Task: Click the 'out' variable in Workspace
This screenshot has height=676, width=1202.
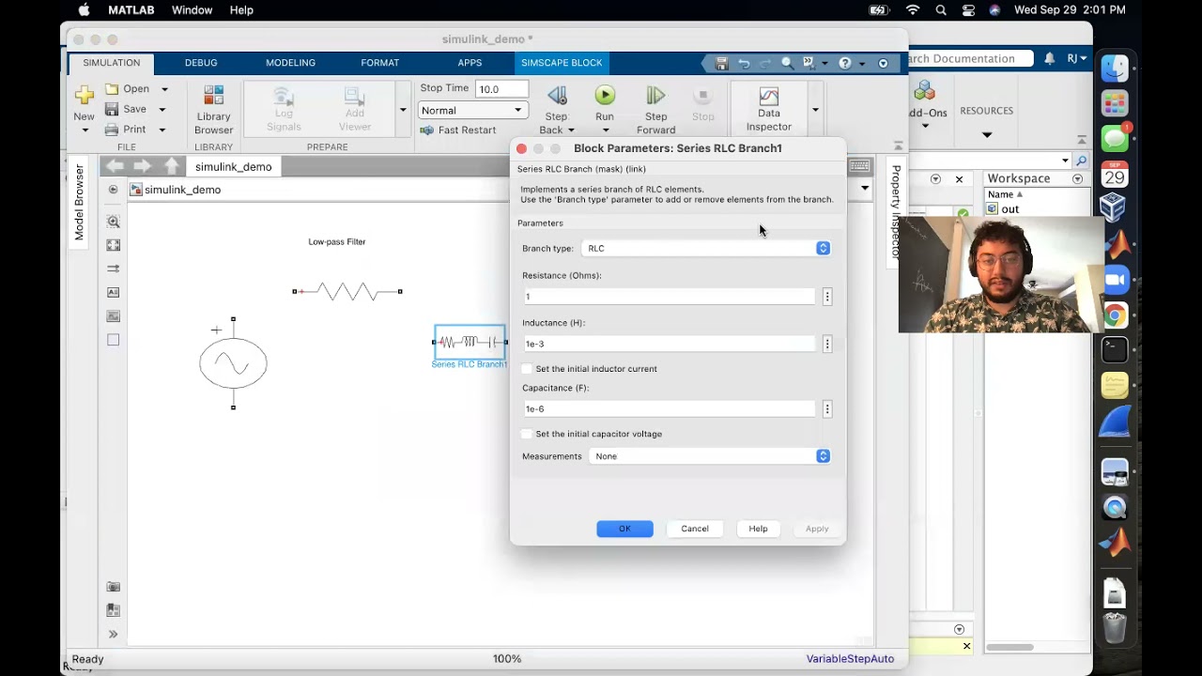Action: [x=1009, y=209]
